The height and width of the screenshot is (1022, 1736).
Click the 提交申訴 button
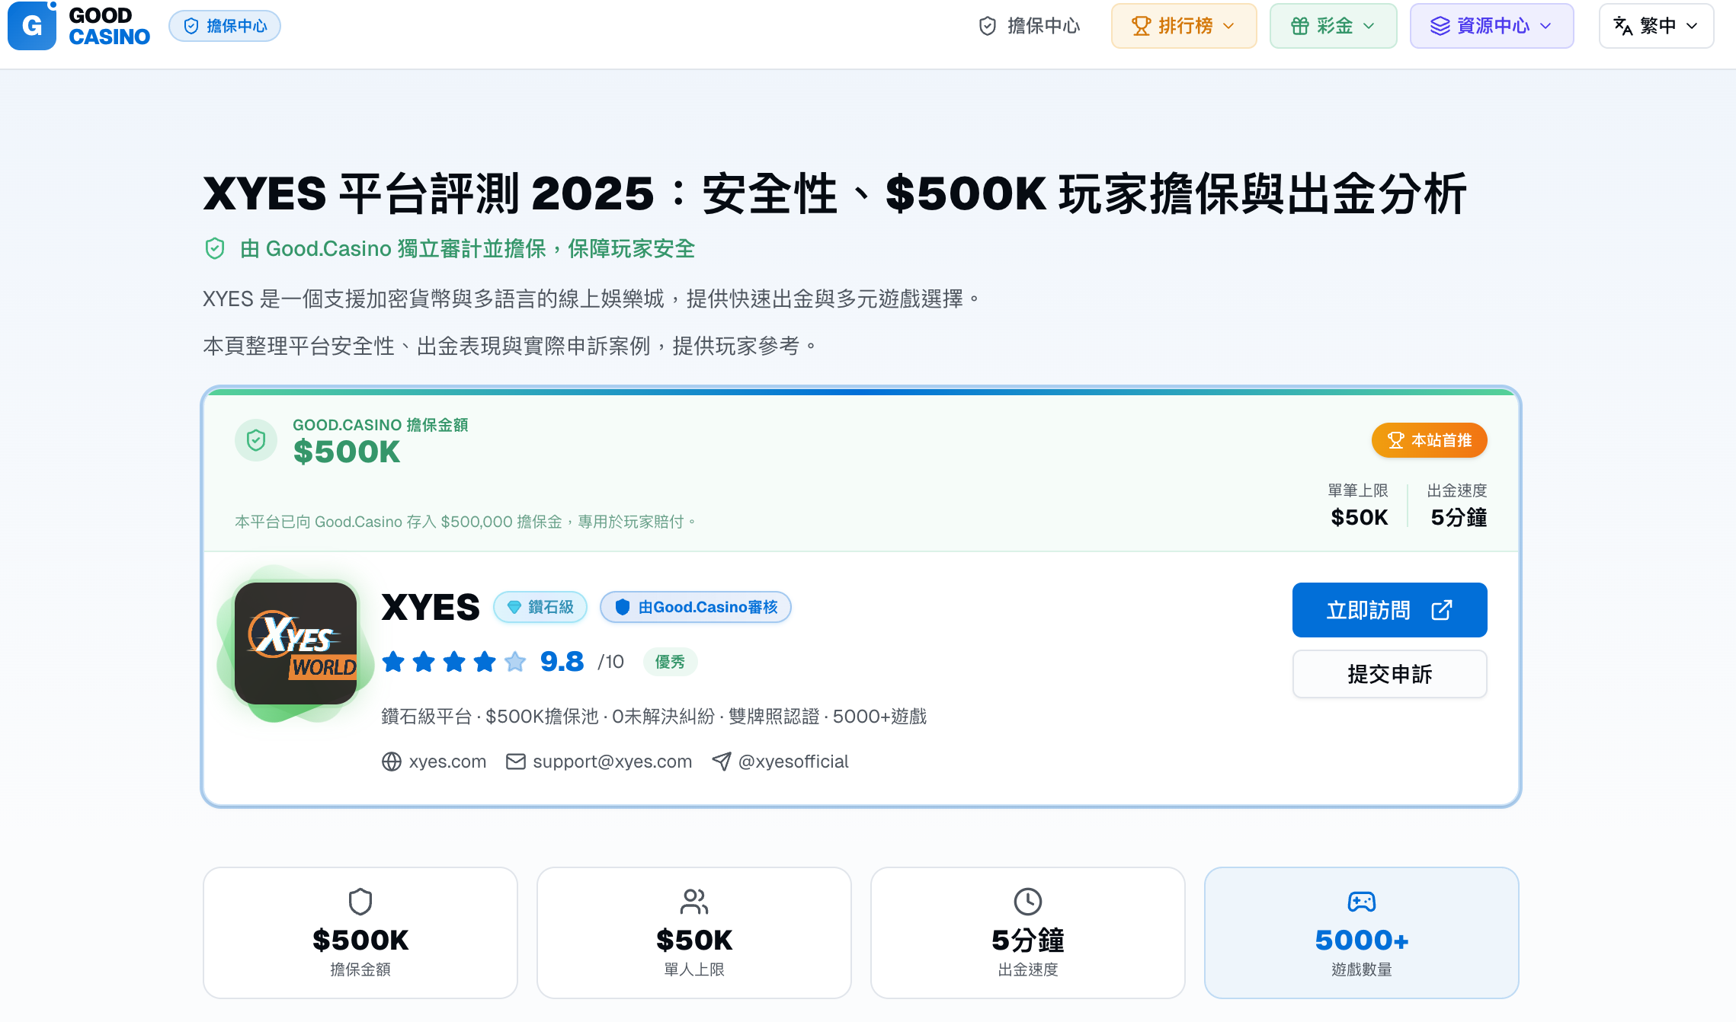click(x=1389, y=674)
